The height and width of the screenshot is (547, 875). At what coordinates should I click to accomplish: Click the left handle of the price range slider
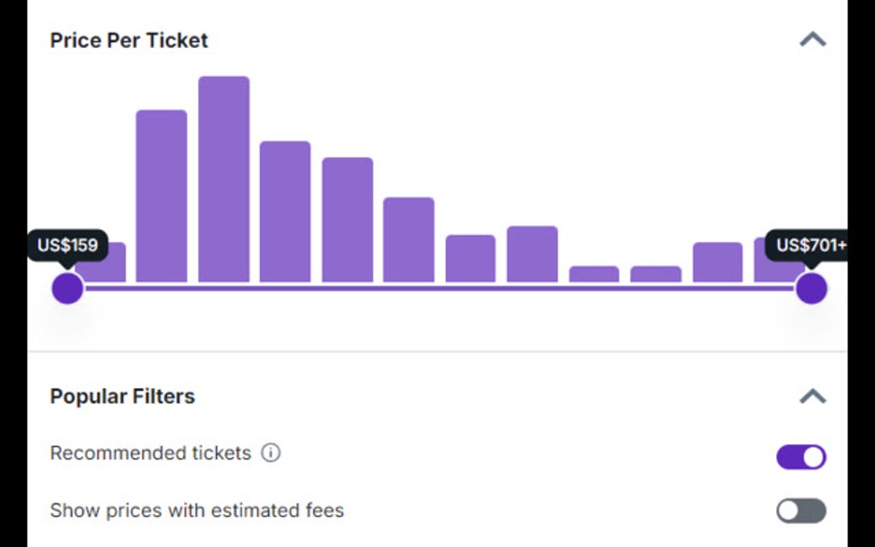click(x=67, y=288)
